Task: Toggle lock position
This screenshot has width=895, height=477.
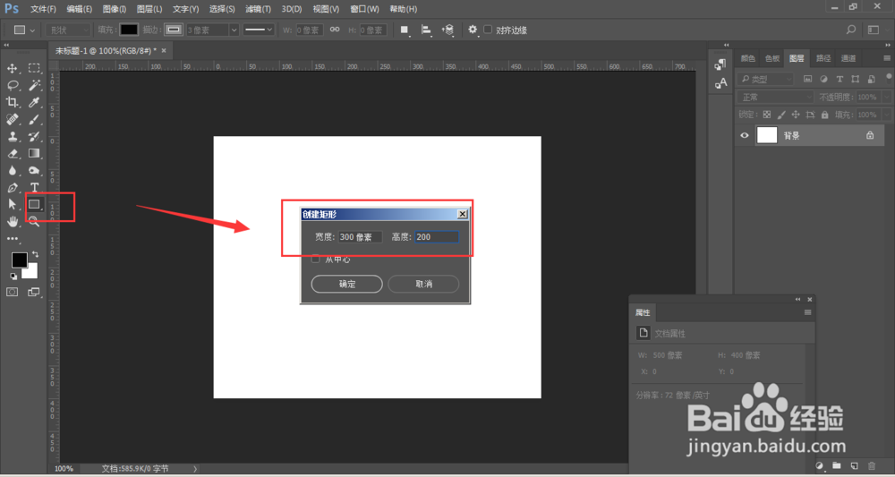Action: point(796,115)
